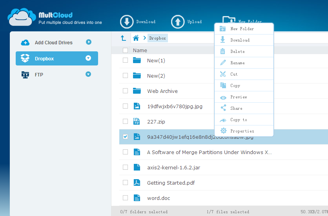
Task: Tick the checkbox for Web Archive folder
Action: [x=125, y=91]
